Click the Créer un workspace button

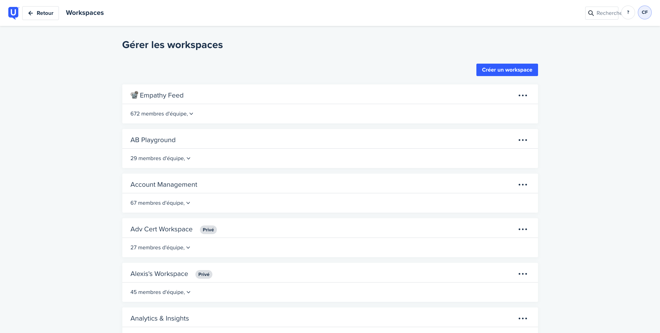pos(507,70)
